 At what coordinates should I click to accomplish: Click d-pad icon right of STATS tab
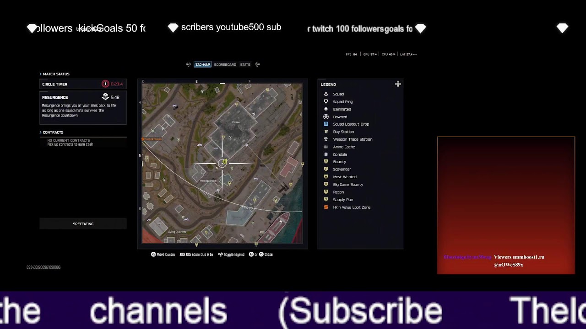point(257,64)
